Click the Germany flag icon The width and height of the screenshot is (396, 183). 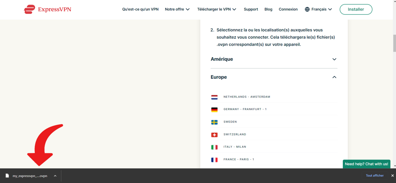pyautogui.click(x=214, y=109)
